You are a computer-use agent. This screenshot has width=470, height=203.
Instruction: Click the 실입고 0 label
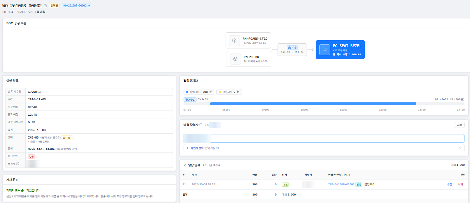(369, 185)
